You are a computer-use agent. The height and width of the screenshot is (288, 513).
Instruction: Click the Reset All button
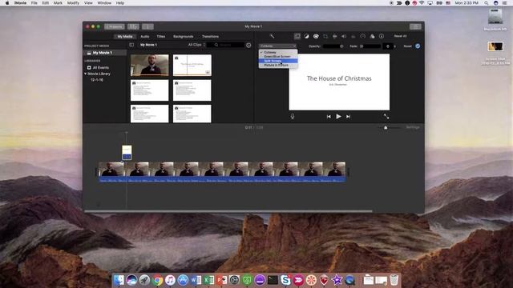click(x=401, y=36)
